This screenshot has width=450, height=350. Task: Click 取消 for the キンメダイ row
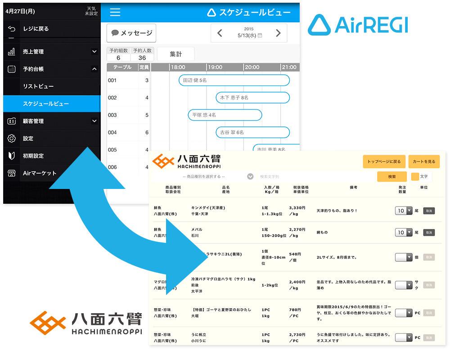tap(429, 211)
